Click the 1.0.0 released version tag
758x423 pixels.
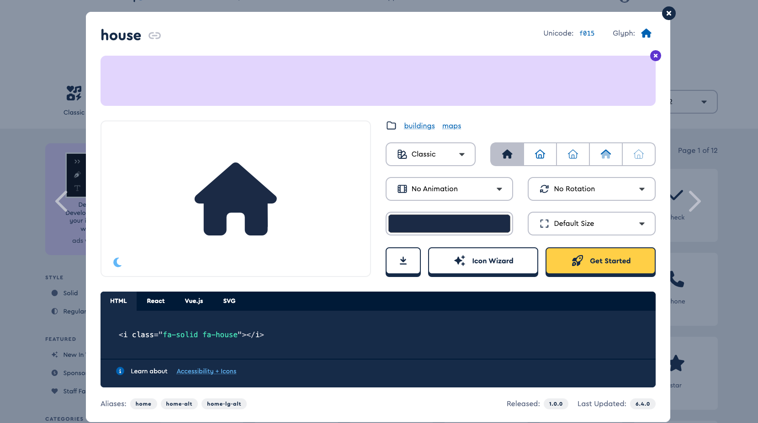tap(556, 404)
